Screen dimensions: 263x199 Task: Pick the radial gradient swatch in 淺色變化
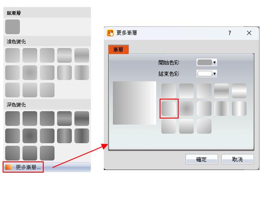point(30,73)
